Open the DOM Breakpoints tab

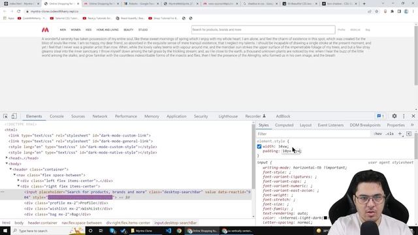click(x=365, y=125)
